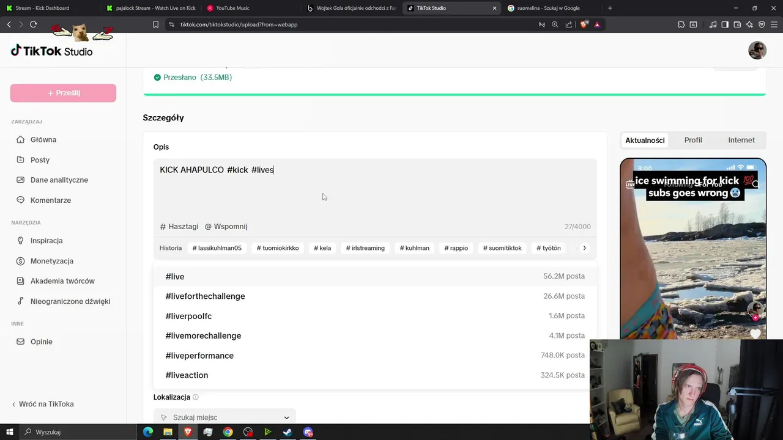
Task: Open Komentarze comments icon
Action: pyautogui.click(x=20, y=200)
